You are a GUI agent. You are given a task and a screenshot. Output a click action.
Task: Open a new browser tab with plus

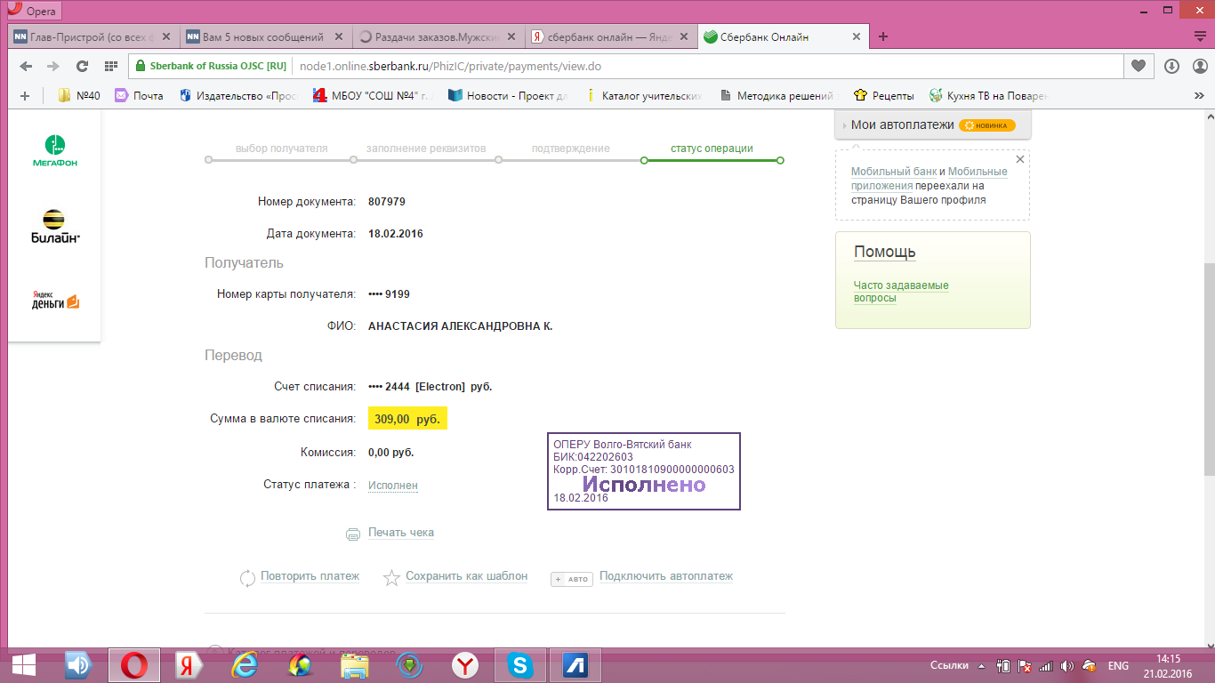click(883, 37)
